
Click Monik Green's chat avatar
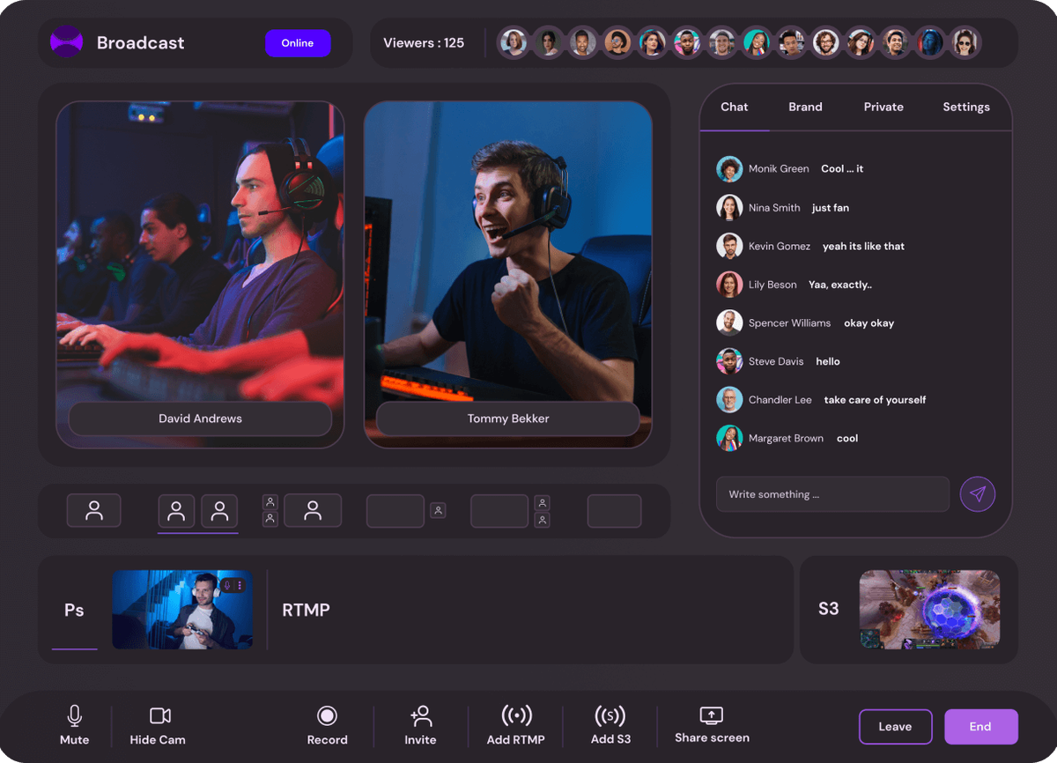pos(729,169)
